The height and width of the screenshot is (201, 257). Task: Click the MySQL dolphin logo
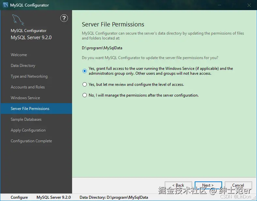click(x=18, y=20)
